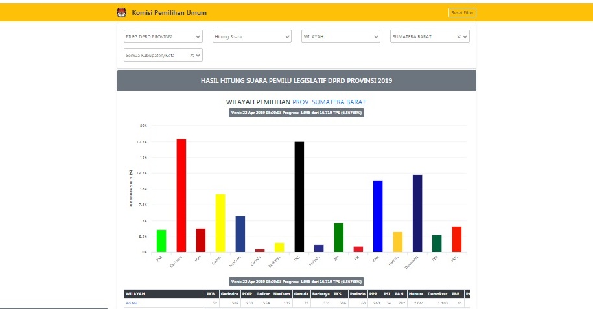Open the PILEG DPRD PROVINSI dropdown

point(163,37)
